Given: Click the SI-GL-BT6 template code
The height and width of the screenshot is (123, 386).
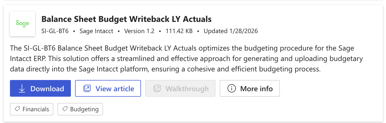Looking at the screenshot, I should (x=55, y=31).
